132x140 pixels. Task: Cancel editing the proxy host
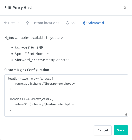point(103,130)
